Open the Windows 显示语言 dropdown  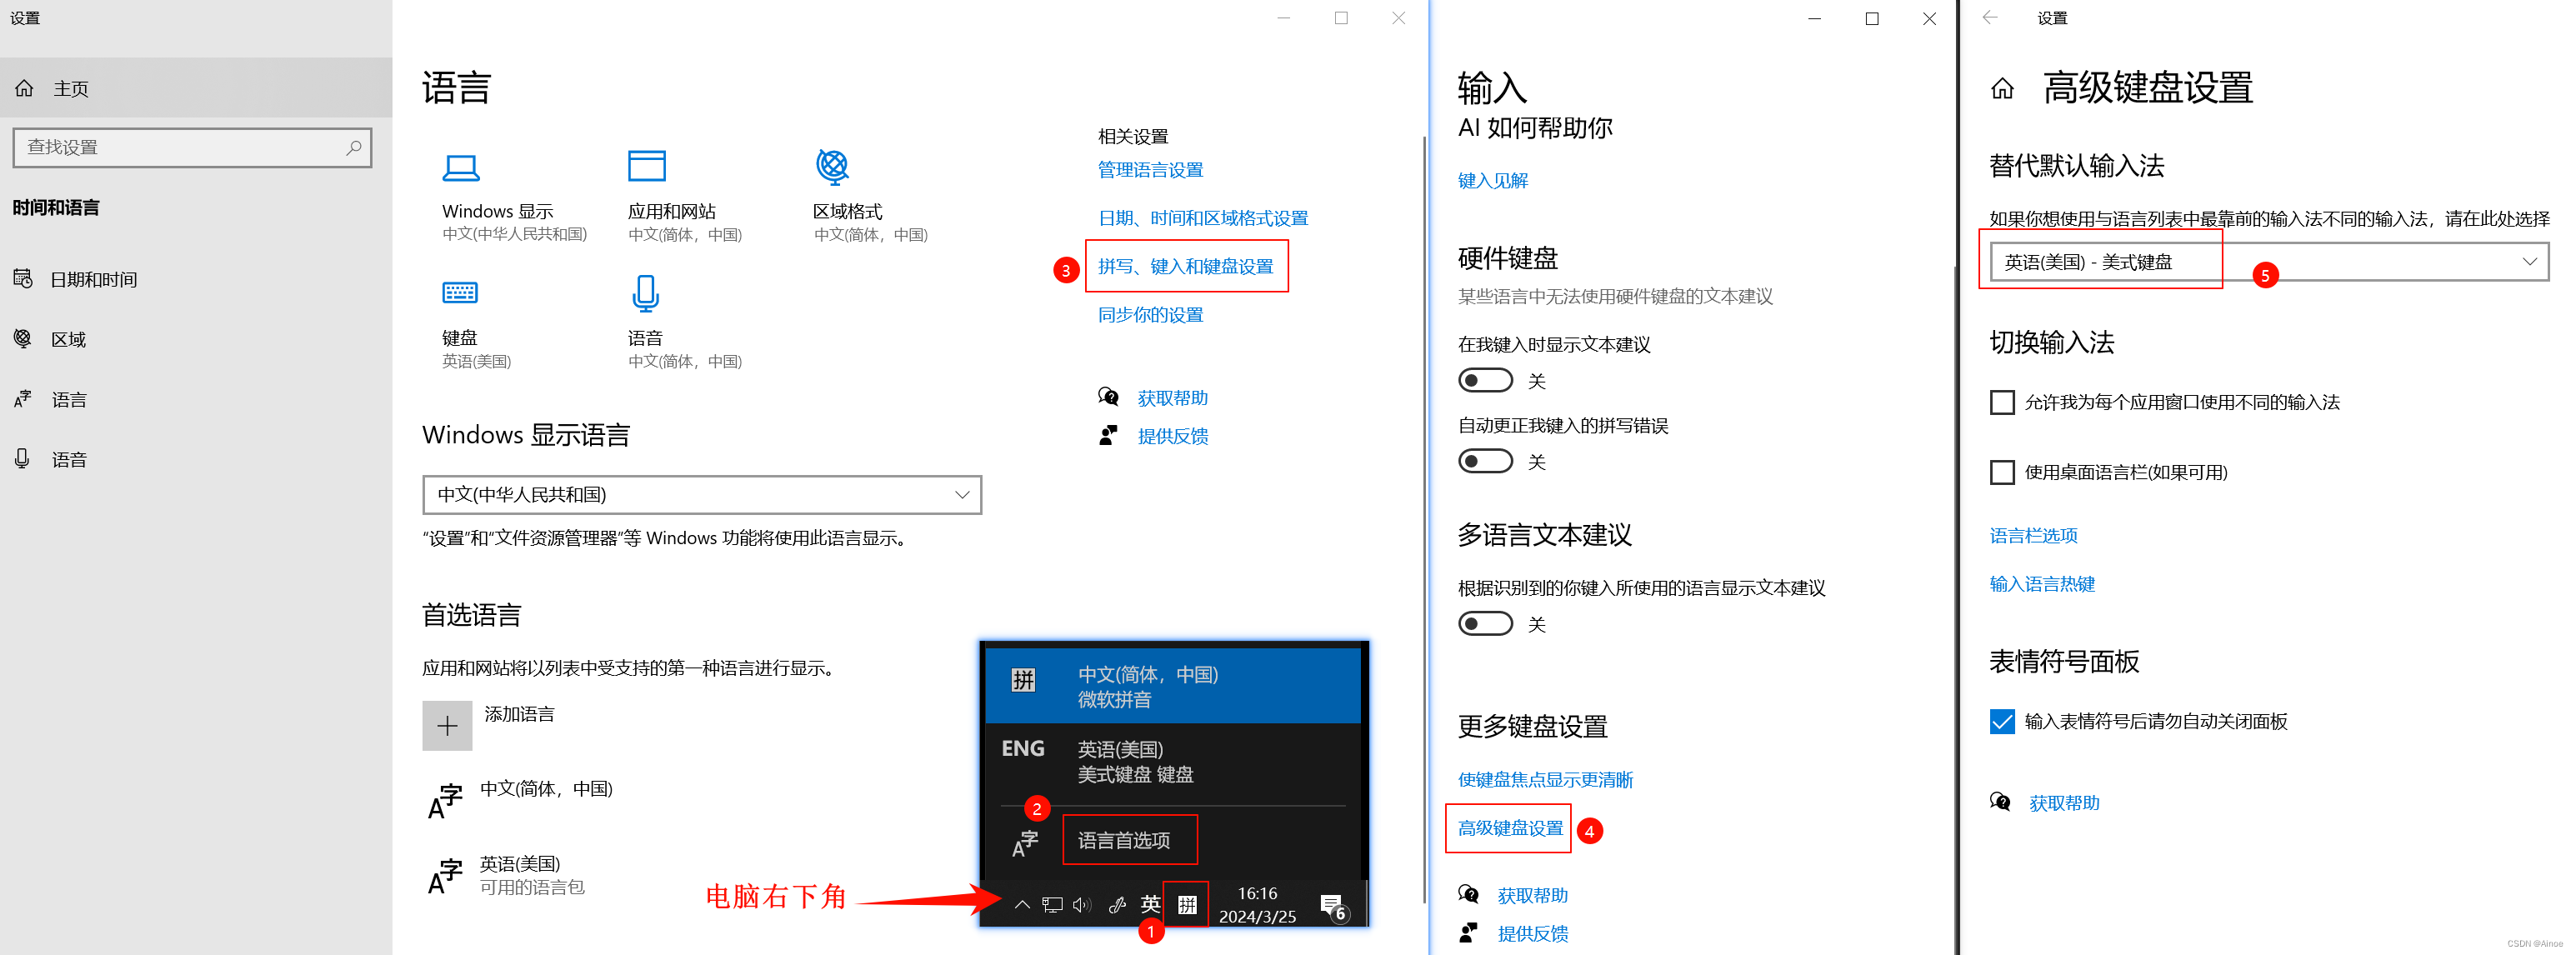[x=702, y=495]
